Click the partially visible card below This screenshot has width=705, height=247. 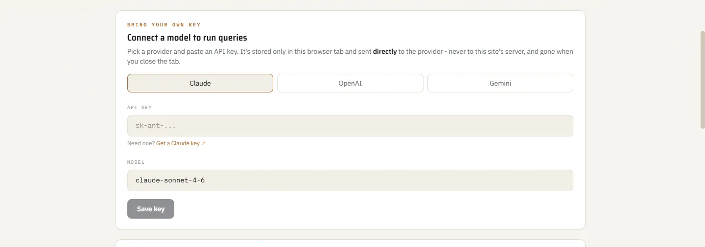(351, 243)
